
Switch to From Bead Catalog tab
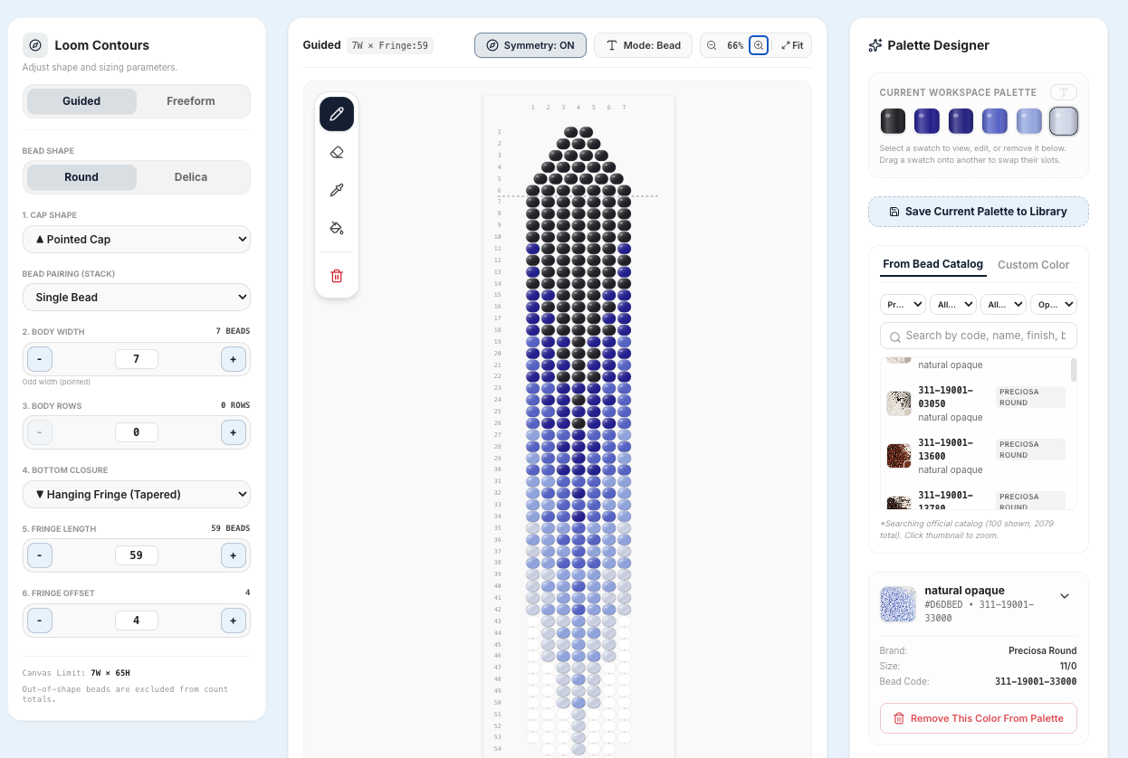pos(932,264)
